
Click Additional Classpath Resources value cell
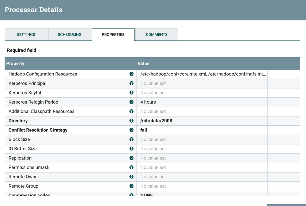(x=202, y=111)
